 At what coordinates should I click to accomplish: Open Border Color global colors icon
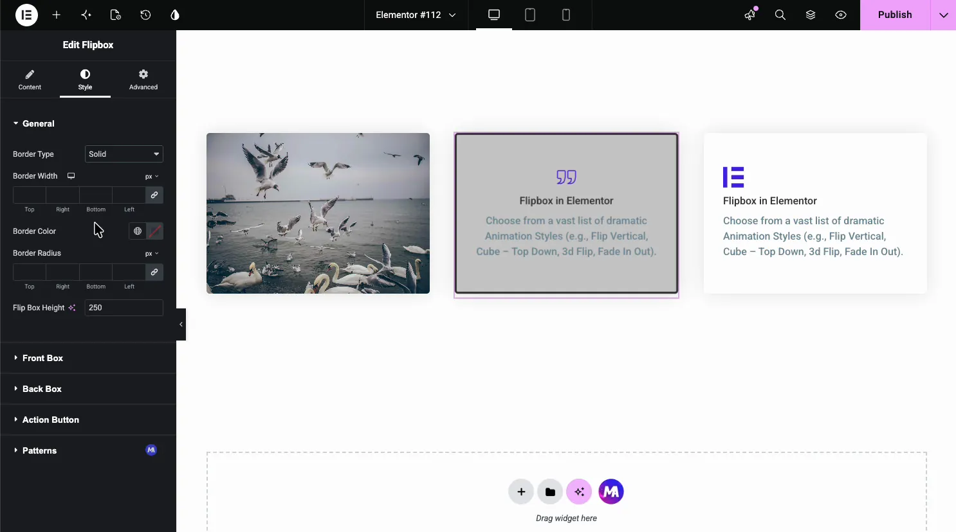click(x=138, y=231)
